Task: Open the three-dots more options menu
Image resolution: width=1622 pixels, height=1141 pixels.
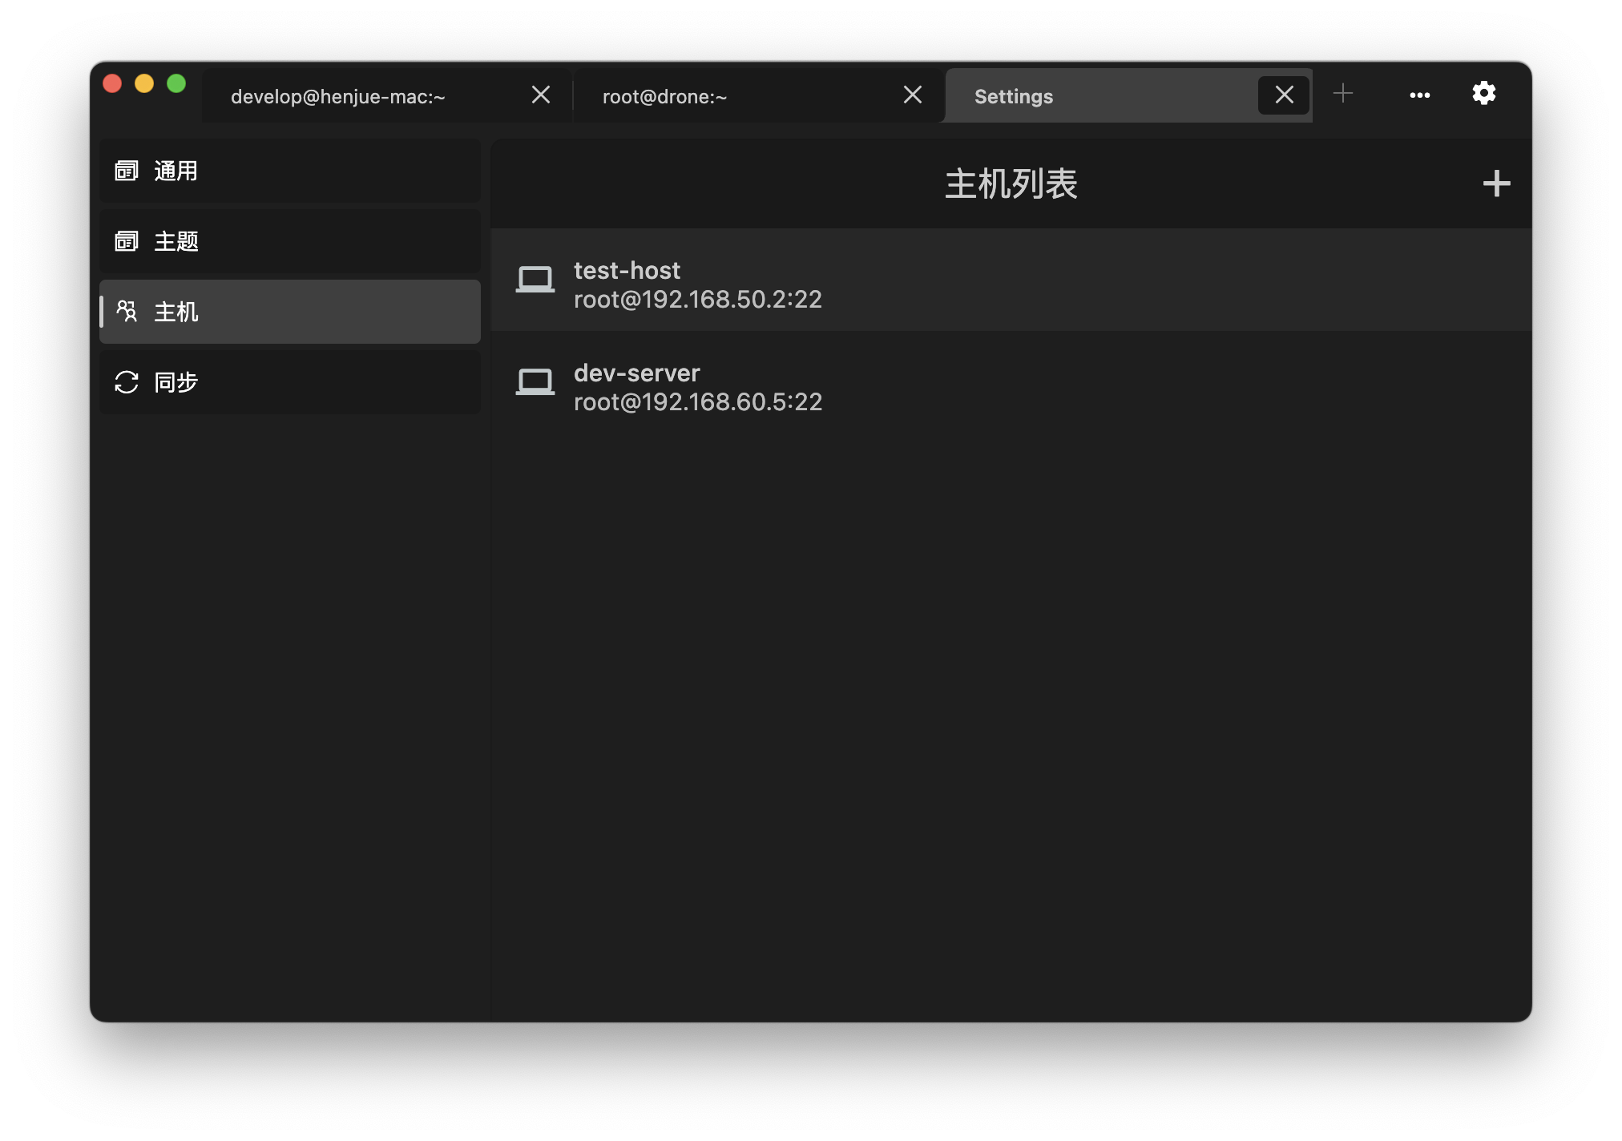Action: 1419,95
